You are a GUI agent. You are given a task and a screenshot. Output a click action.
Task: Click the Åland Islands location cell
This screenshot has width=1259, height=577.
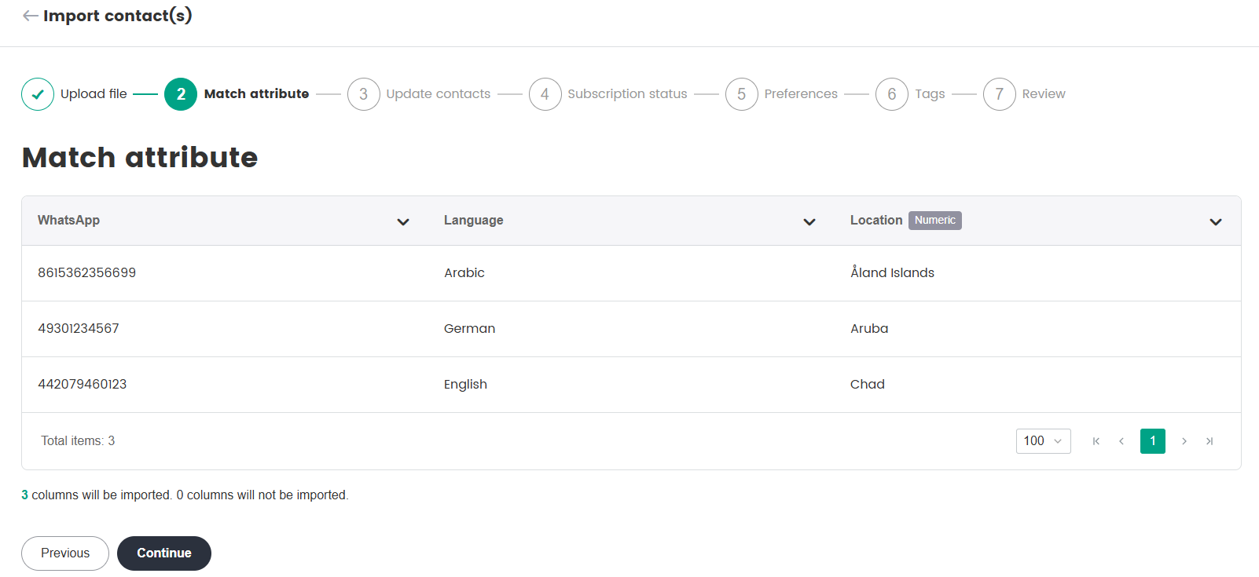[x=892, y=273]
